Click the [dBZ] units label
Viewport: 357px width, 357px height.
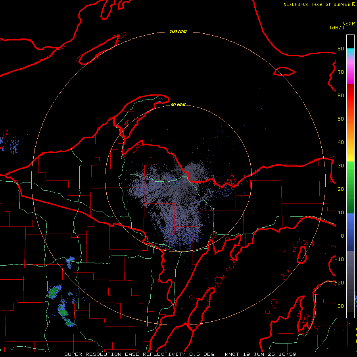(337, 27)
